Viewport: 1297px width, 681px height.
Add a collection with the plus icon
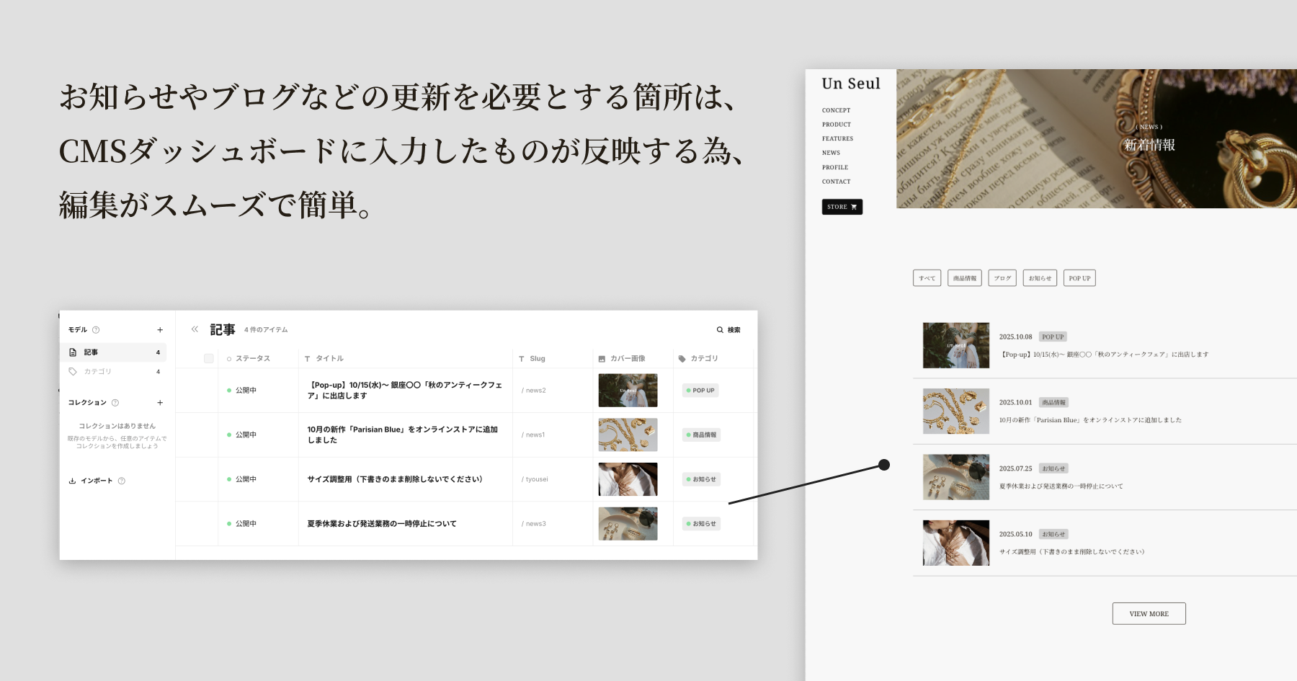click(x=160, y=402)
